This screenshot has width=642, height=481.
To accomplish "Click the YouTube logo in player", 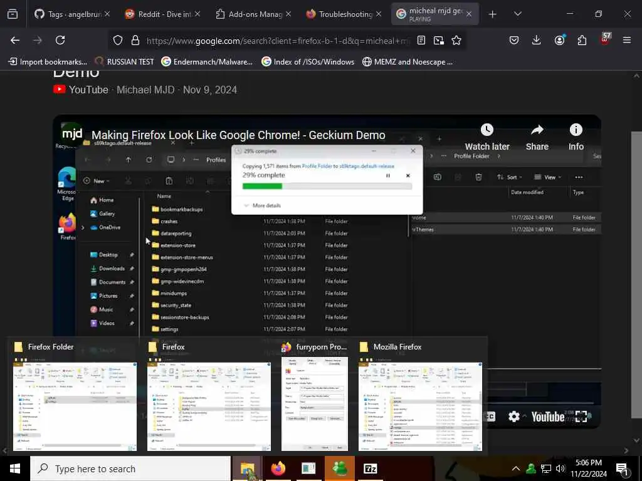I will coord(547,416).
